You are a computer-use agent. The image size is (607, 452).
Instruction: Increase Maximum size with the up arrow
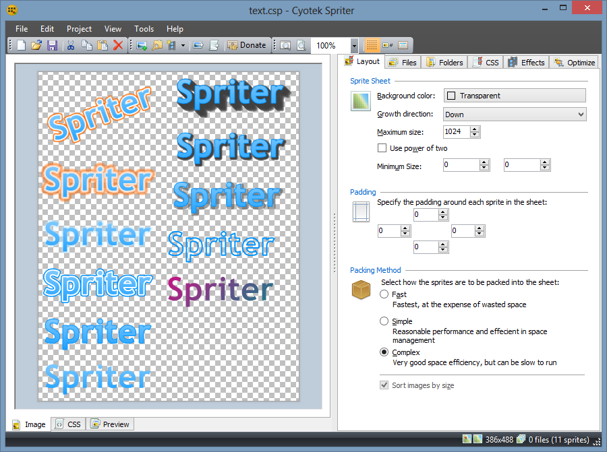point(475,129)
